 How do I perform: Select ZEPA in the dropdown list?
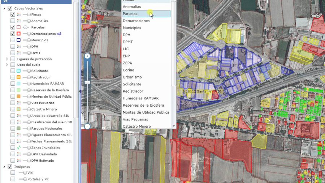[146, 63]
